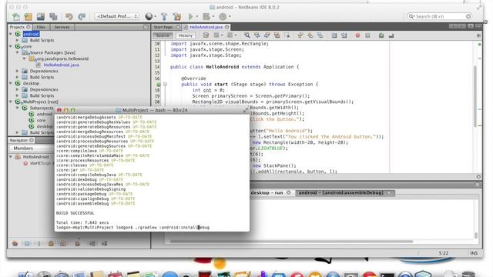493x277 pixels.
Task: Click the Search field in toolbar
Action: point(440,16)
